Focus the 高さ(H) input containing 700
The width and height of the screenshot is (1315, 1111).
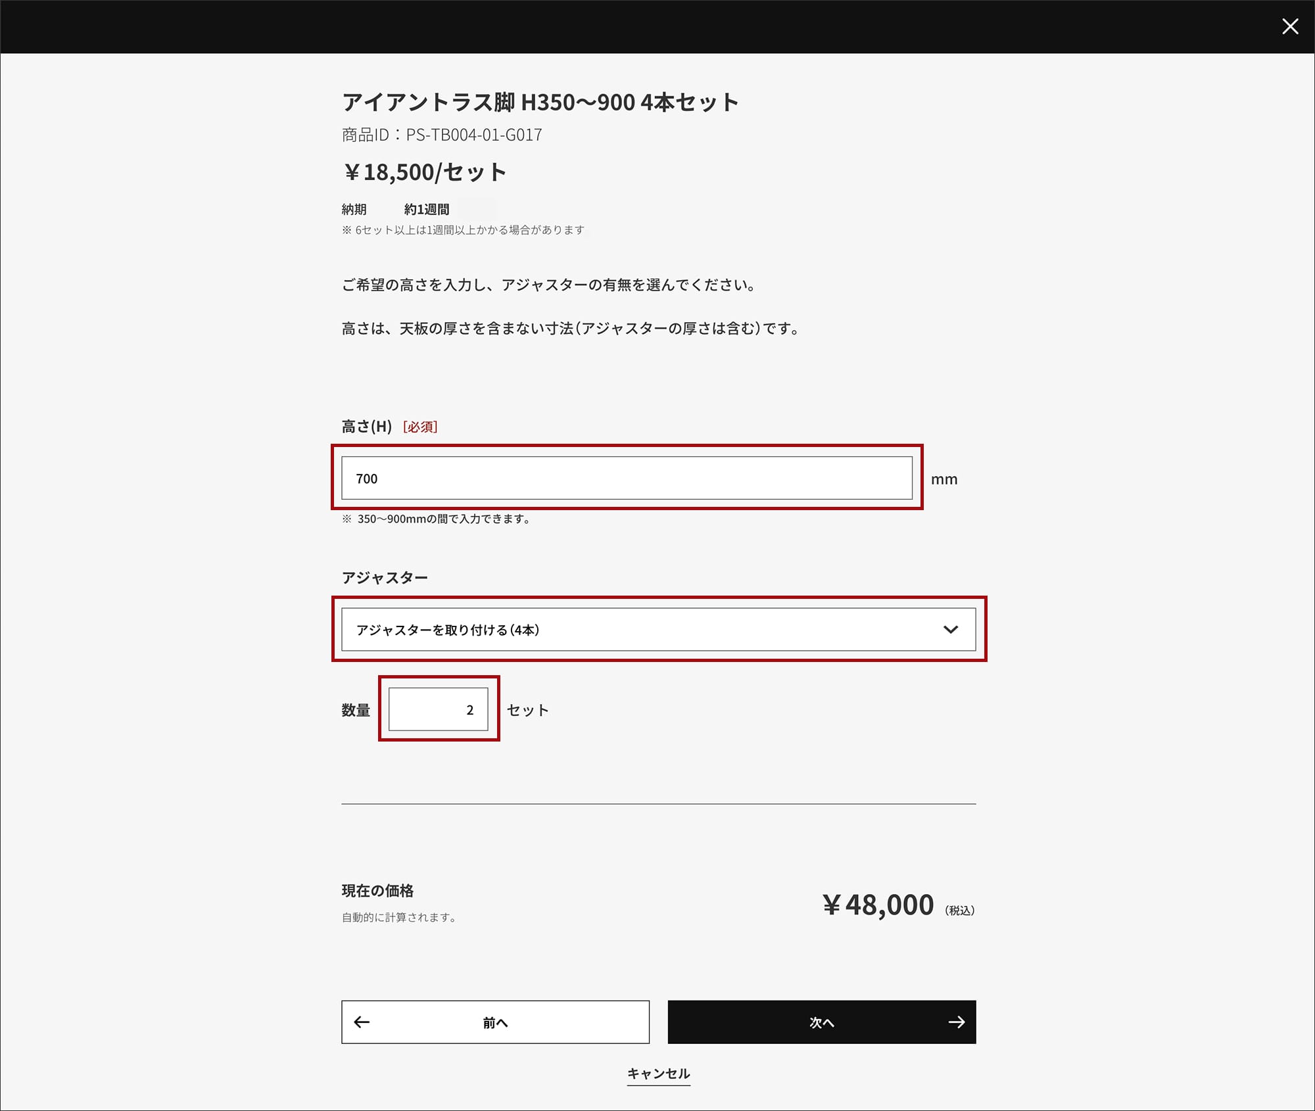coord(626,478)
